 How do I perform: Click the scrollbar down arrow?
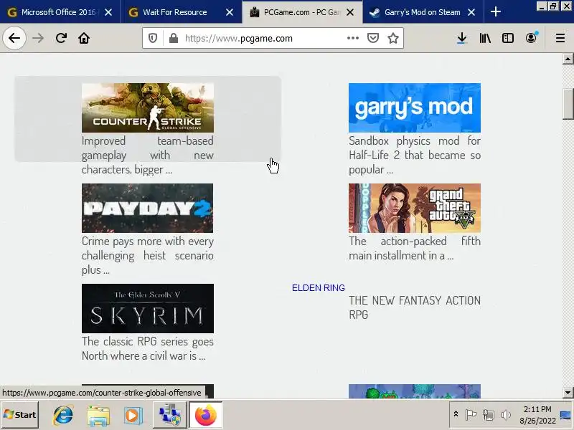click(568, 392)
